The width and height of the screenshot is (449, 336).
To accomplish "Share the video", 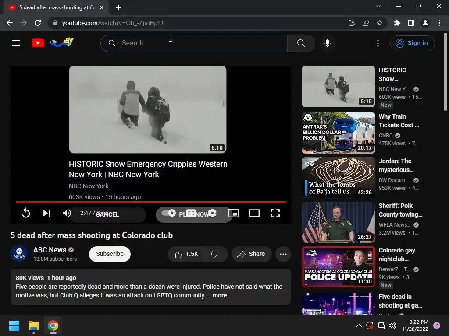I will [x=251, y=254].
